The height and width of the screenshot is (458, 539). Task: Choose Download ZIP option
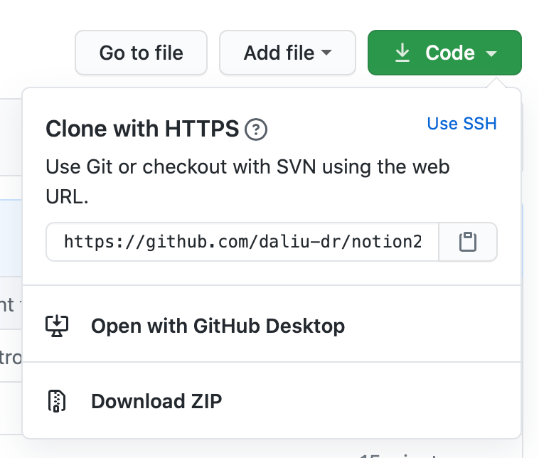point(272,401)
